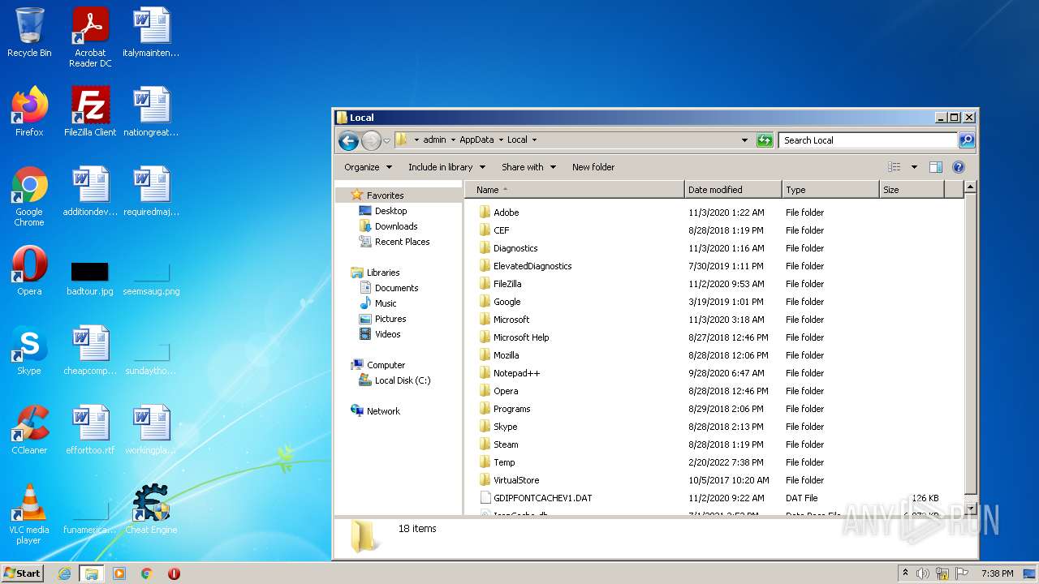The image size is (1039, 584).
Task: Open the Organize menu
Action: [x=368, y=167]
